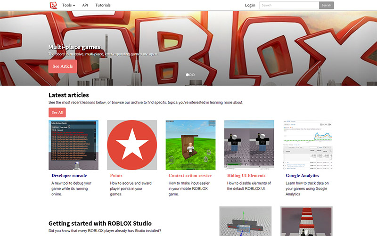Open the Google Analytics chart thumbnail
Screen dimensions: 377x236
click(308, 145)
